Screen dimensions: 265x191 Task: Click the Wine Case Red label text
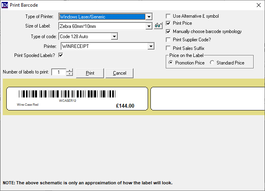click(x=28, y=105)
